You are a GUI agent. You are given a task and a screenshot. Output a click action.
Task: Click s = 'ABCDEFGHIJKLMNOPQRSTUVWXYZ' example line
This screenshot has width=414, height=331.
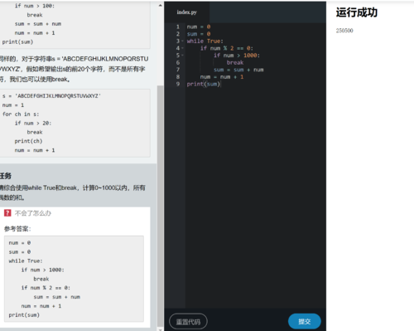point(51,96)
